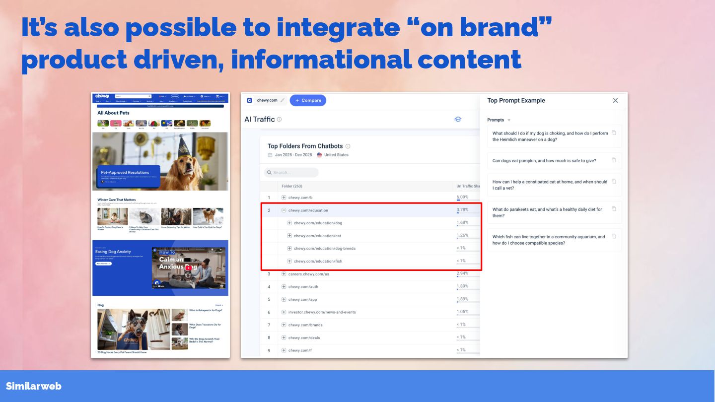715x402 pixels.
Task: Copy the constipated cat prompt
Action: [614, 182]
